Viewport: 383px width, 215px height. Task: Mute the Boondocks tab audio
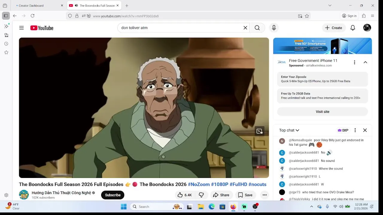point(76,5)
